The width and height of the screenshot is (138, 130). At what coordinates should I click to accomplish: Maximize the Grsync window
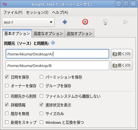coord(126,4)
